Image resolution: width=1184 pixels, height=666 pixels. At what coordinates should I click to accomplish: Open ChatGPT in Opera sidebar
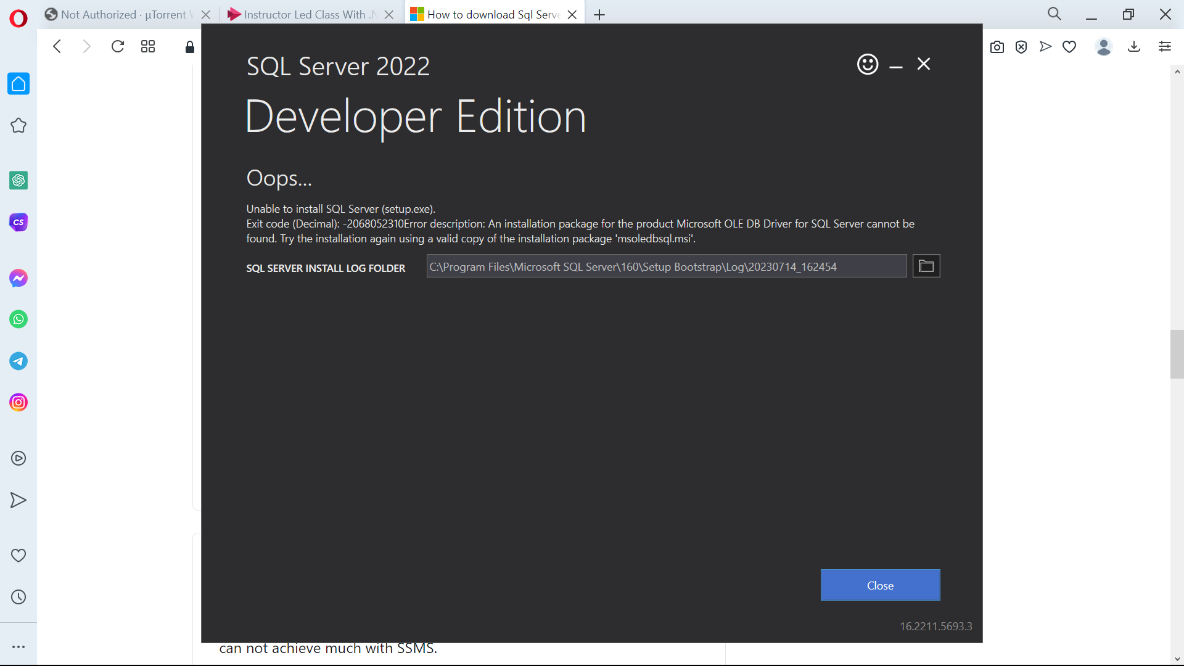pos(18,180)
